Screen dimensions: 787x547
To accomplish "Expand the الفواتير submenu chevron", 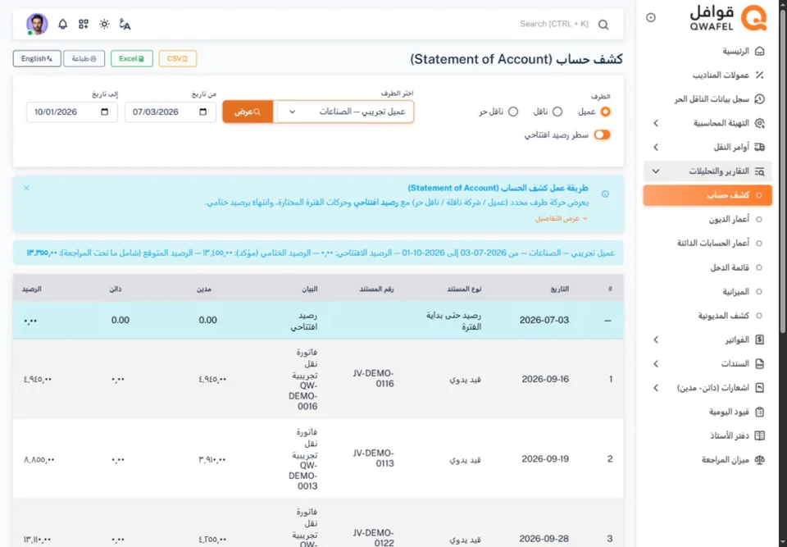I will coord(656,340).
